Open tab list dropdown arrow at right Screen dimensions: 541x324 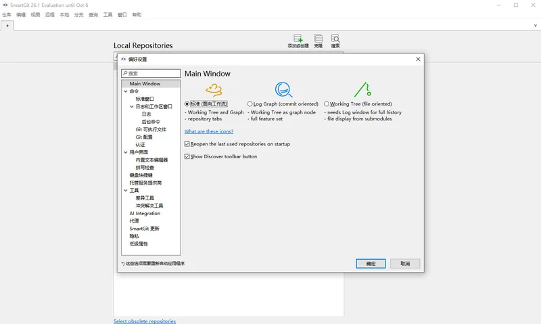(535, 26)
